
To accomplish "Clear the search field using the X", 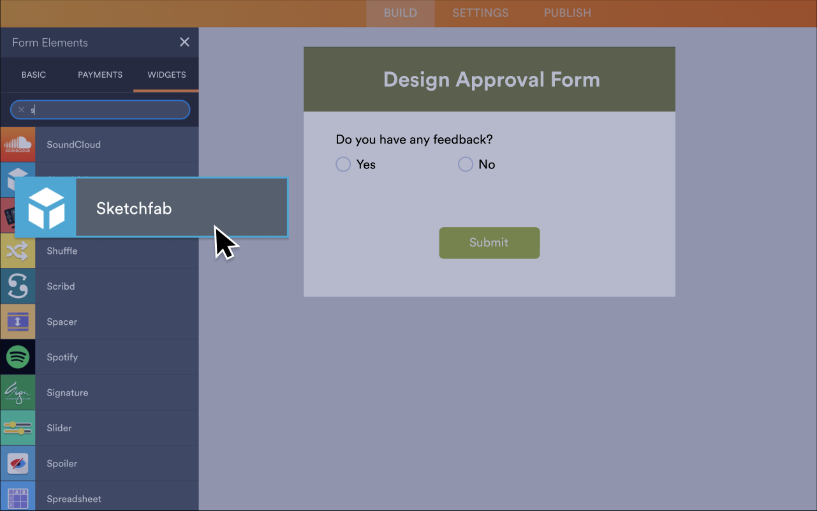I will (21, 109).
